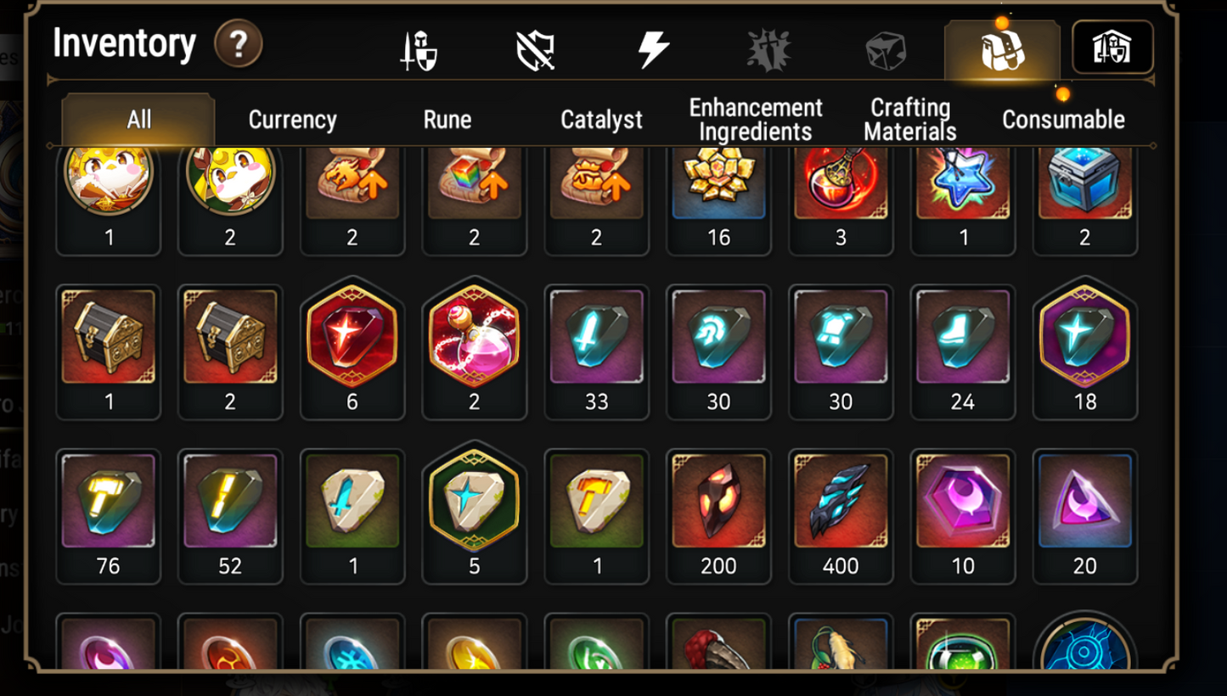The width and height of the screenshot is (1227, 696).
Task: Open the storage house icon button
Action: [x=1112, y=48]
